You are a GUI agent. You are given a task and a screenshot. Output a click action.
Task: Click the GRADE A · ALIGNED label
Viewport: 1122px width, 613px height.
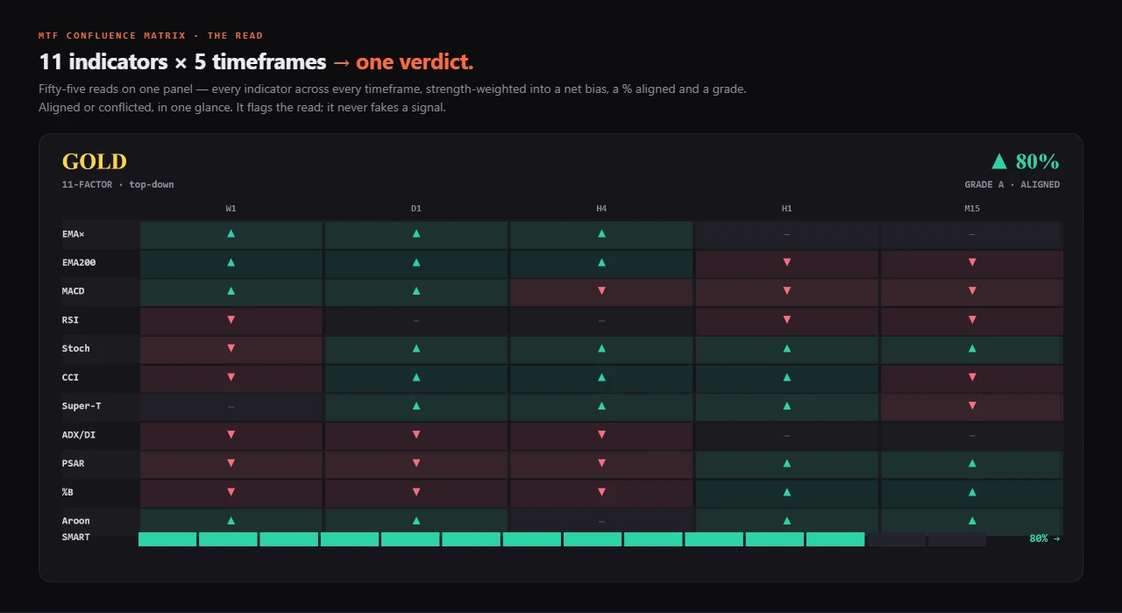(1012, 185)
